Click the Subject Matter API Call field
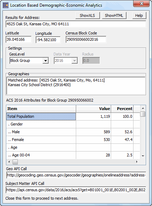152x206 pixels. pyautogui.click(x=76, y=190)
